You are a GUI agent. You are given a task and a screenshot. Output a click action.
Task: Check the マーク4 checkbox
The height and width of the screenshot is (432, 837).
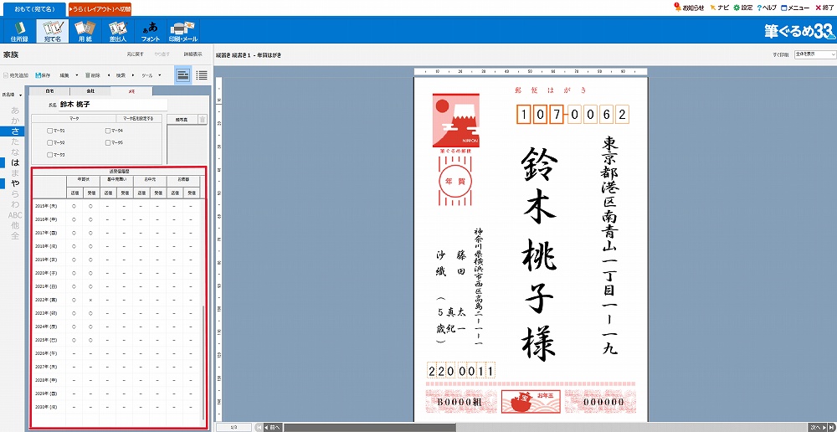point(108,131)
